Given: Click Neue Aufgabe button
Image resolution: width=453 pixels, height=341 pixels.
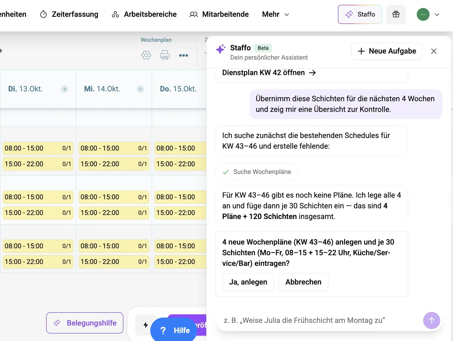Looking at the screenshot, I should click(387, 51).
